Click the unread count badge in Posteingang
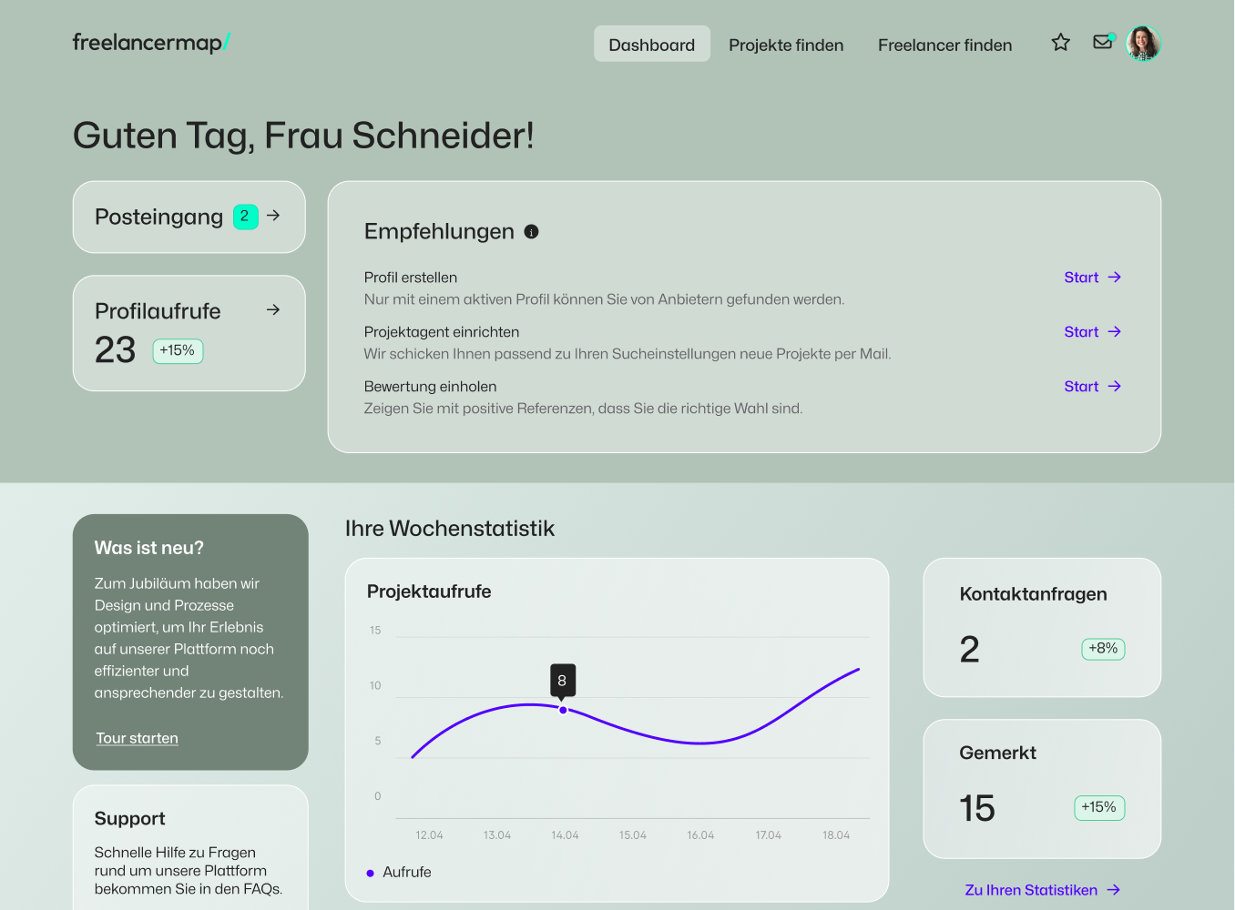The width and height of the screenshot is (1235, 910). click(245, 217)
